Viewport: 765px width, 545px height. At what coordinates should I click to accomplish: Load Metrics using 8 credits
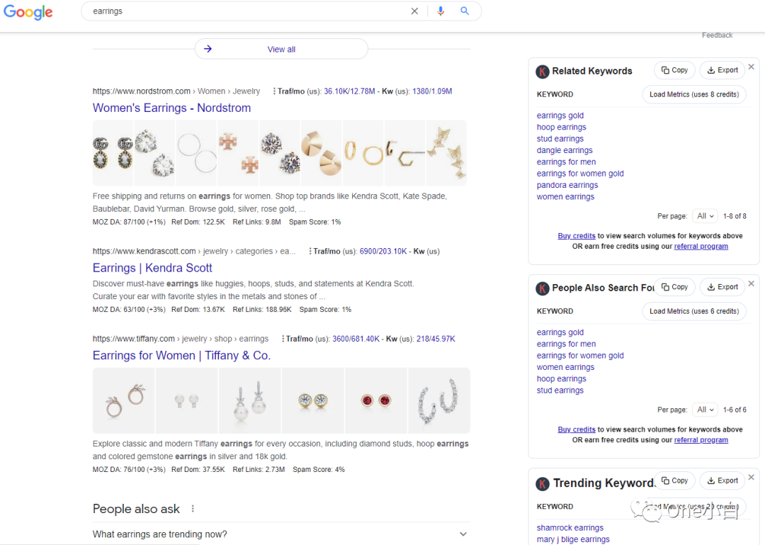pos(694,94)
